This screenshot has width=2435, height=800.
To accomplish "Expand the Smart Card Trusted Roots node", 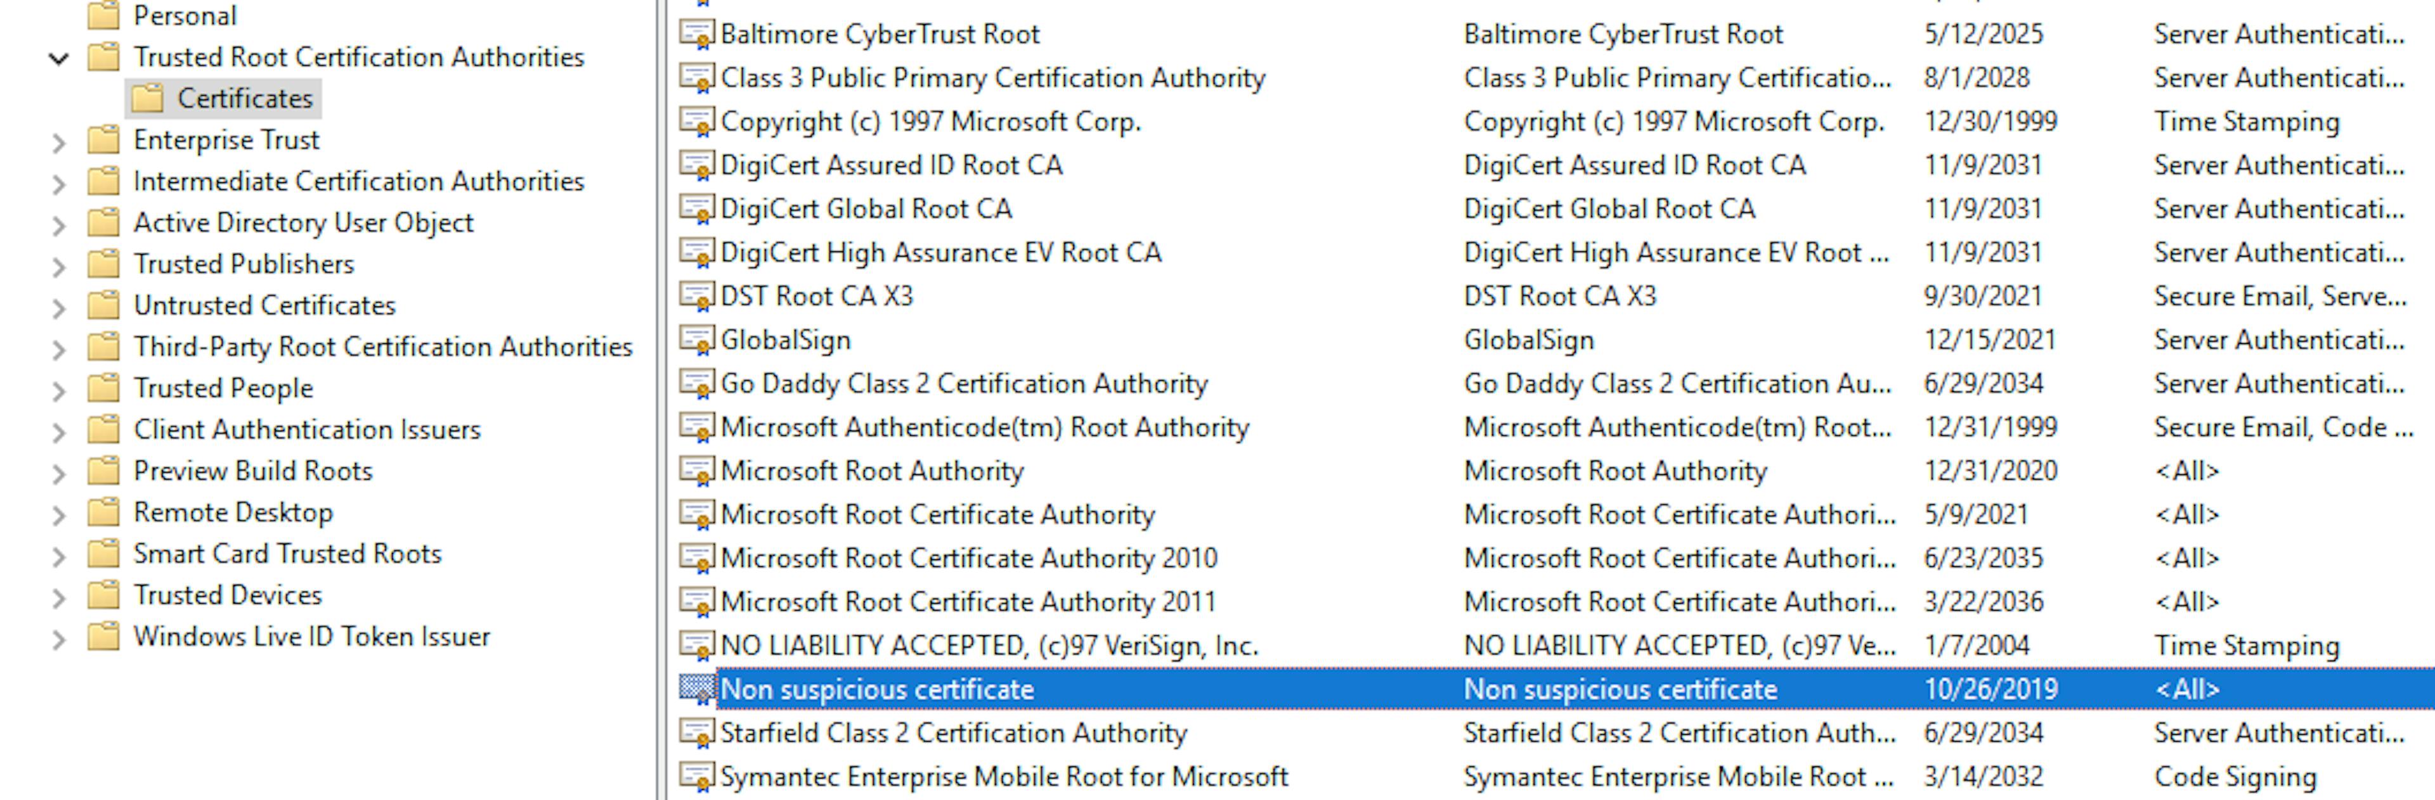I will coord(58,556).
